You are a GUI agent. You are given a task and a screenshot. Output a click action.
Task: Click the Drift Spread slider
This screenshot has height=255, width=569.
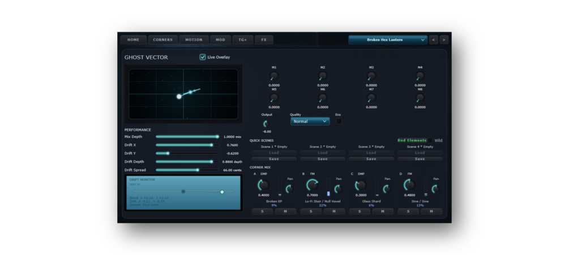(187, 170)
